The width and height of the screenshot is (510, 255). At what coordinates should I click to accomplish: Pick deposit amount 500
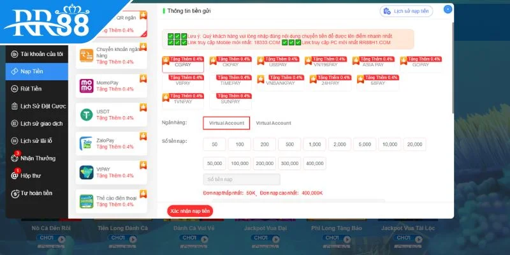click(289, 145)
